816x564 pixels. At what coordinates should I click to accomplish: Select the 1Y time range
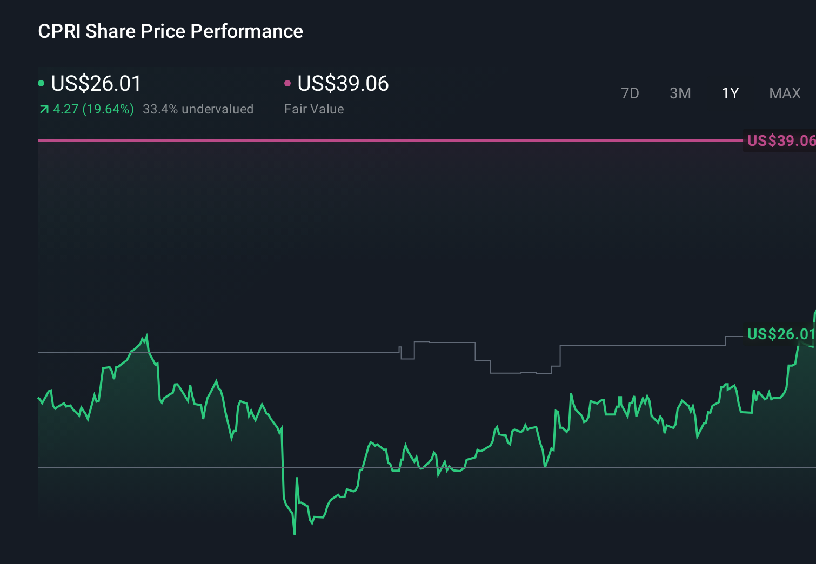(x=730, y=93)
